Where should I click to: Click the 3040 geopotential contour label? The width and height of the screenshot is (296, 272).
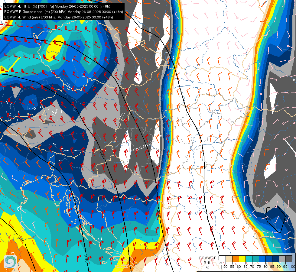[x=158, y=214]
